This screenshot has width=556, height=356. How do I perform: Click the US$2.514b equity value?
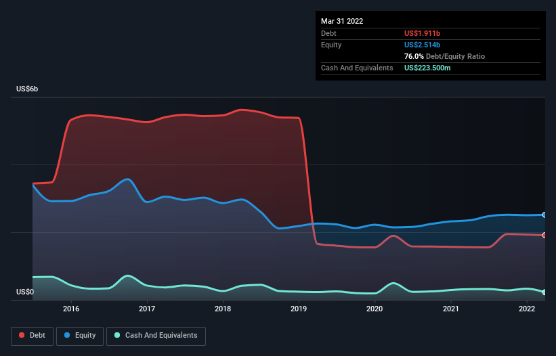click(422, 45)
